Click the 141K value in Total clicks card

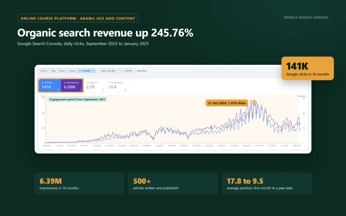coord(46,87)
